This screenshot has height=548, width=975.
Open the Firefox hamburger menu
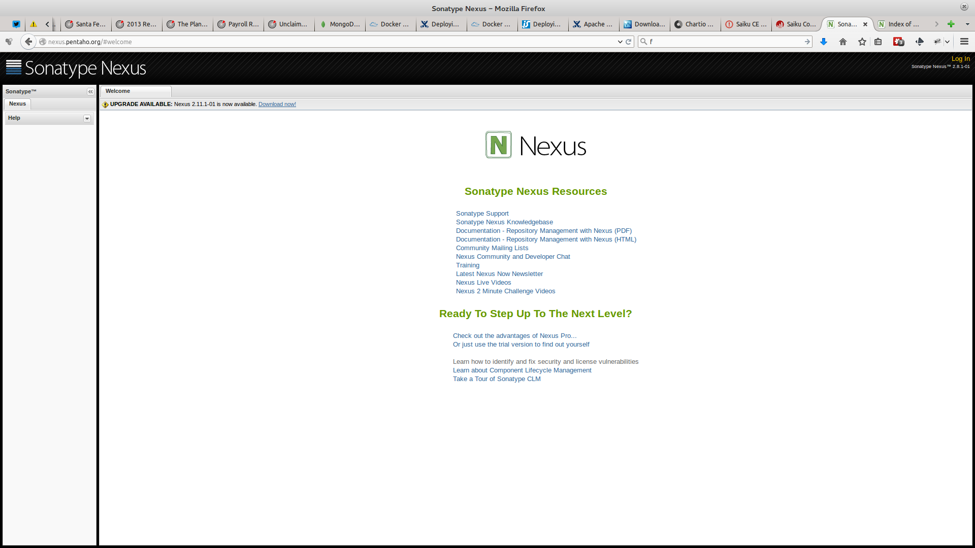[964, 42]
